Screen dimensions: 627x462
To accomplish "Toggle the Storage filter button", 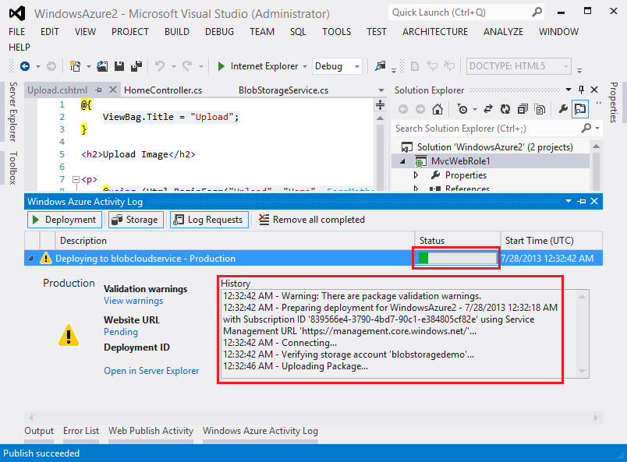I will tap(136, 220).
